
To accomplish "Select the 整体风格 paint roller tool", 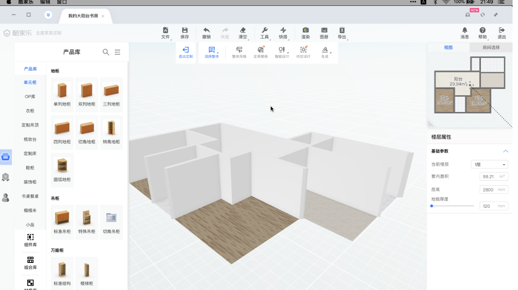I will click(x=239, y=50).
